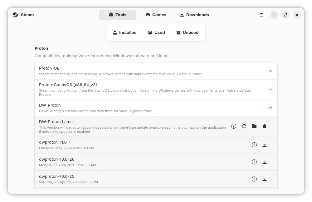312x202 pixels.
Task: Open DW-Proton Latest folder
Action: click(254, 126)
